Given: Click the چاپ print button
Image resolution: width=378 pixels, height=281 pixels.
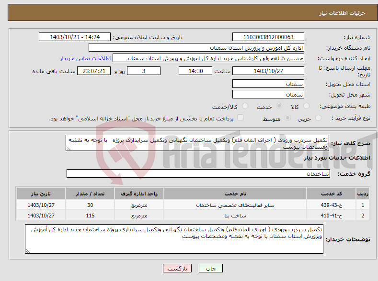Looking at the screenshot, I should (x=211, y=268).
